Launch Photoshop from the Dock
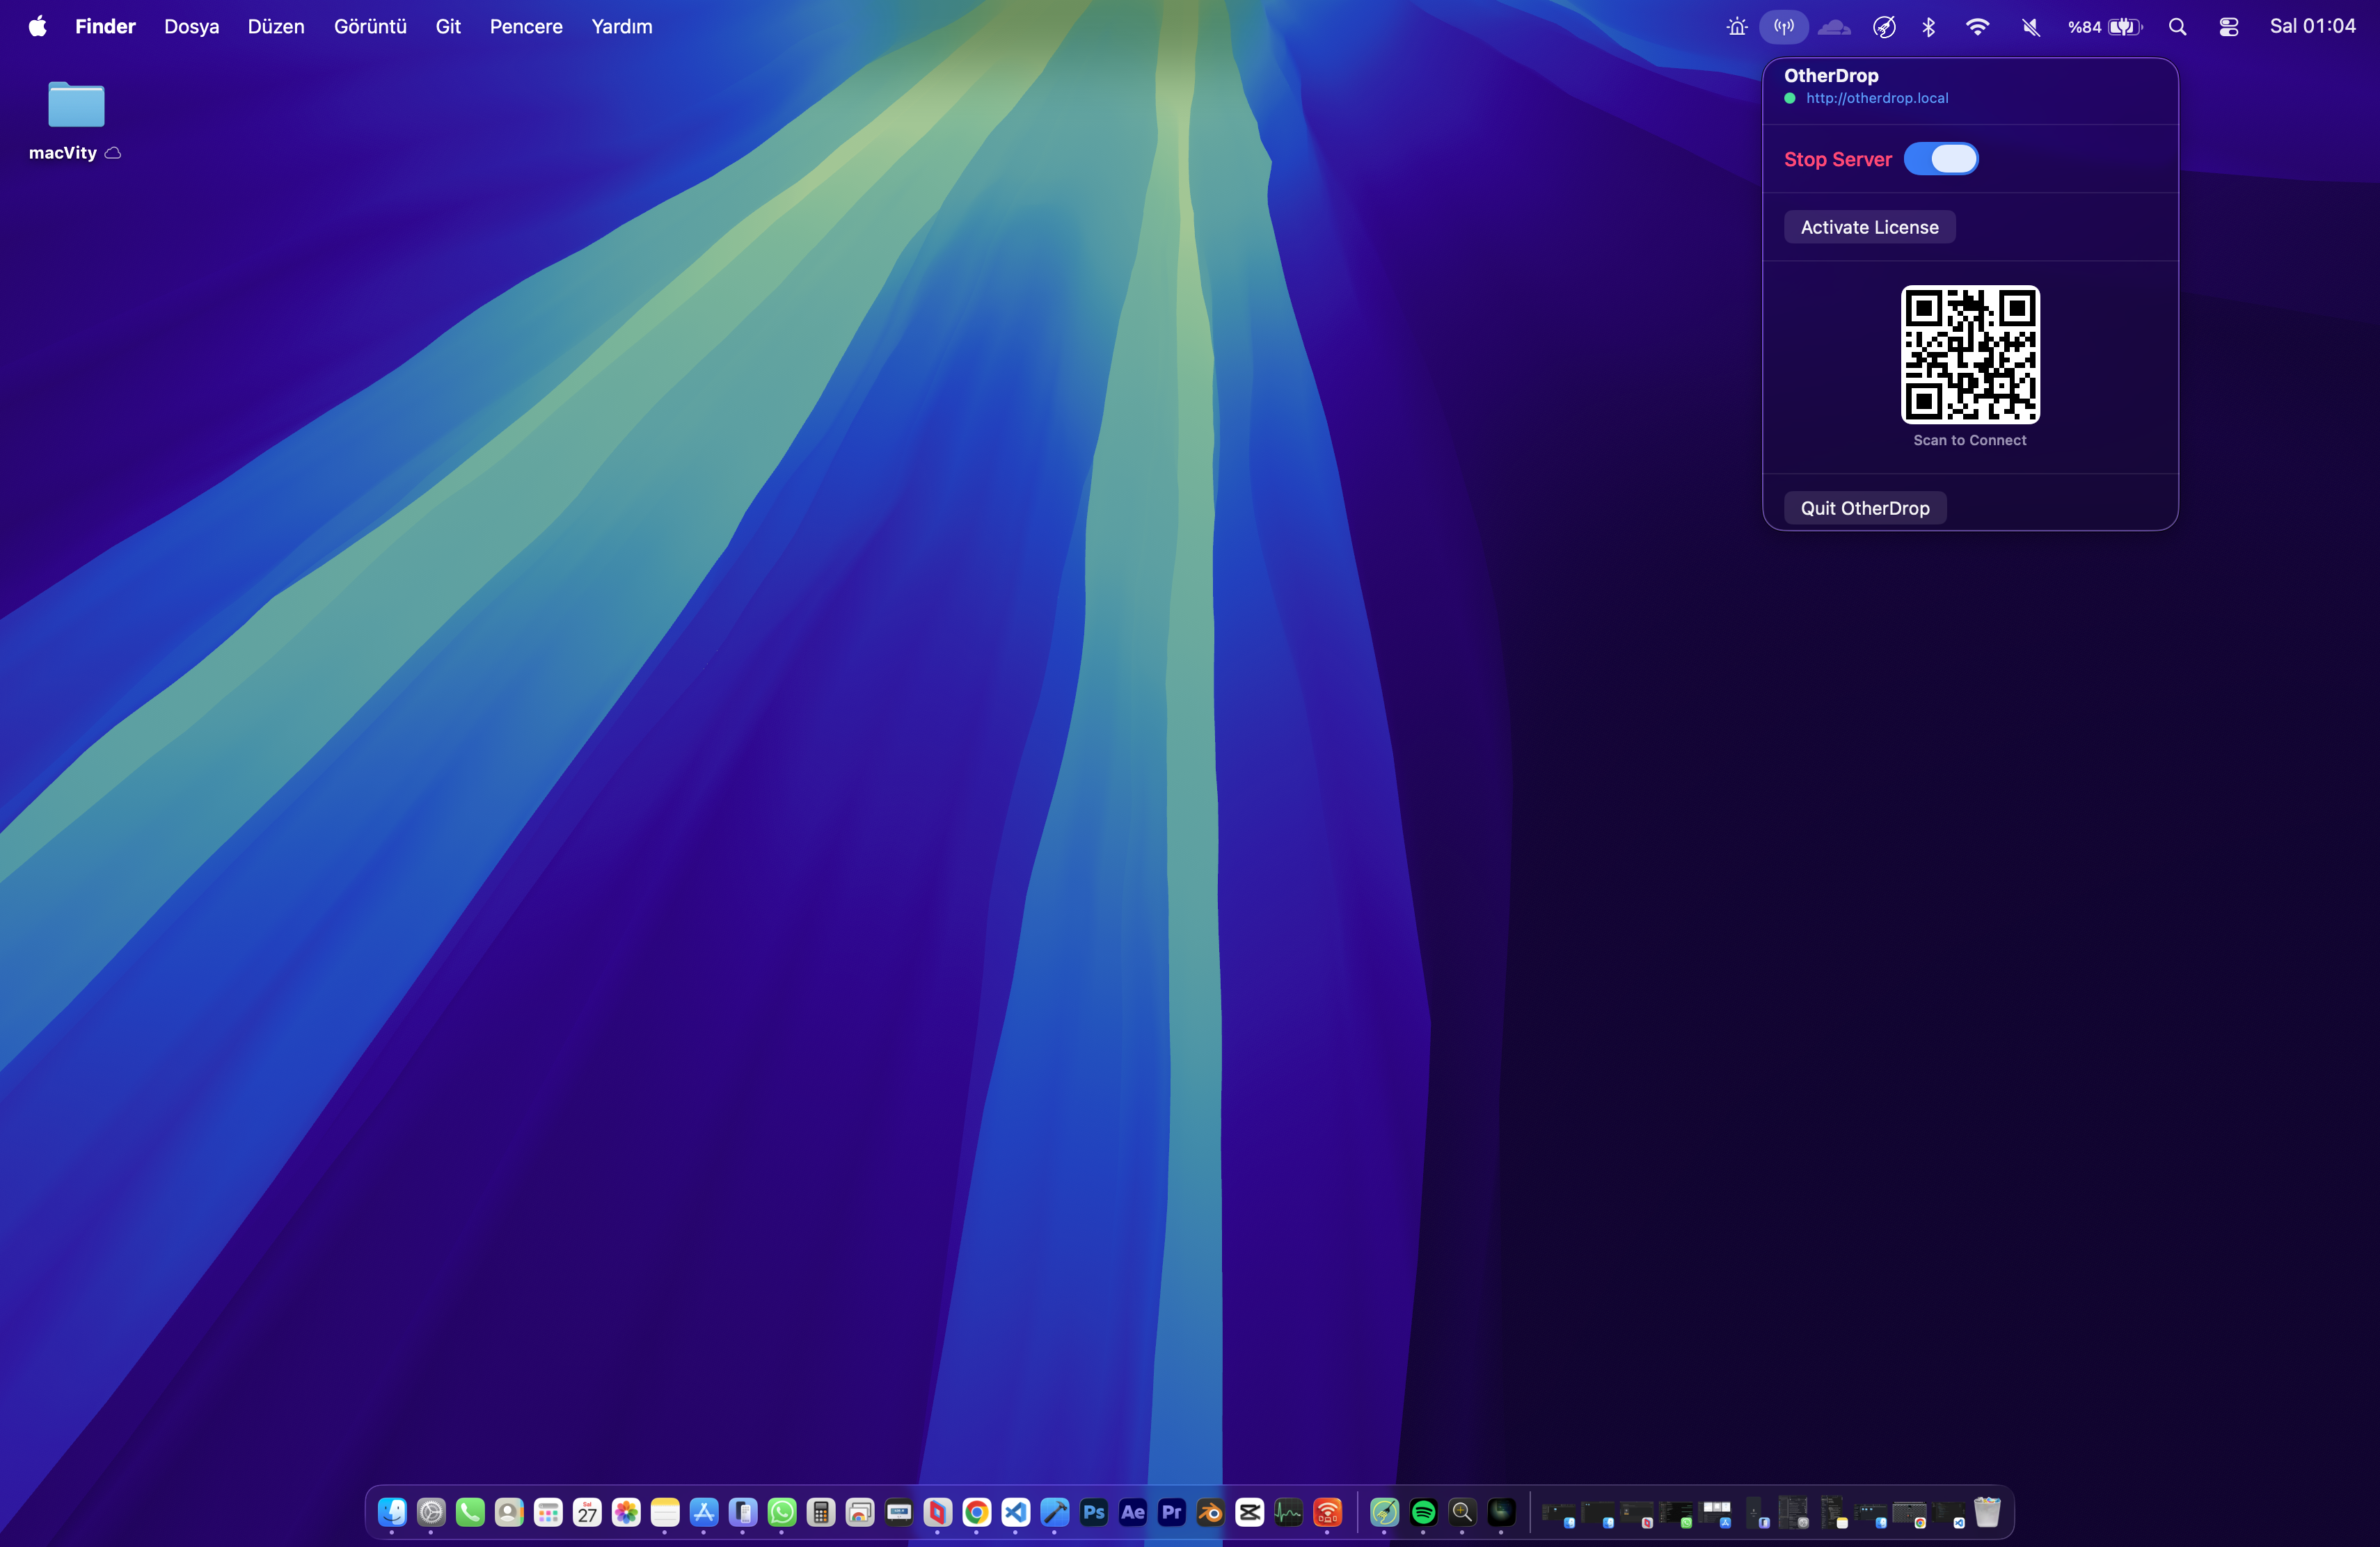Screen dimensions: 2380x1547 (1093, 1512)
